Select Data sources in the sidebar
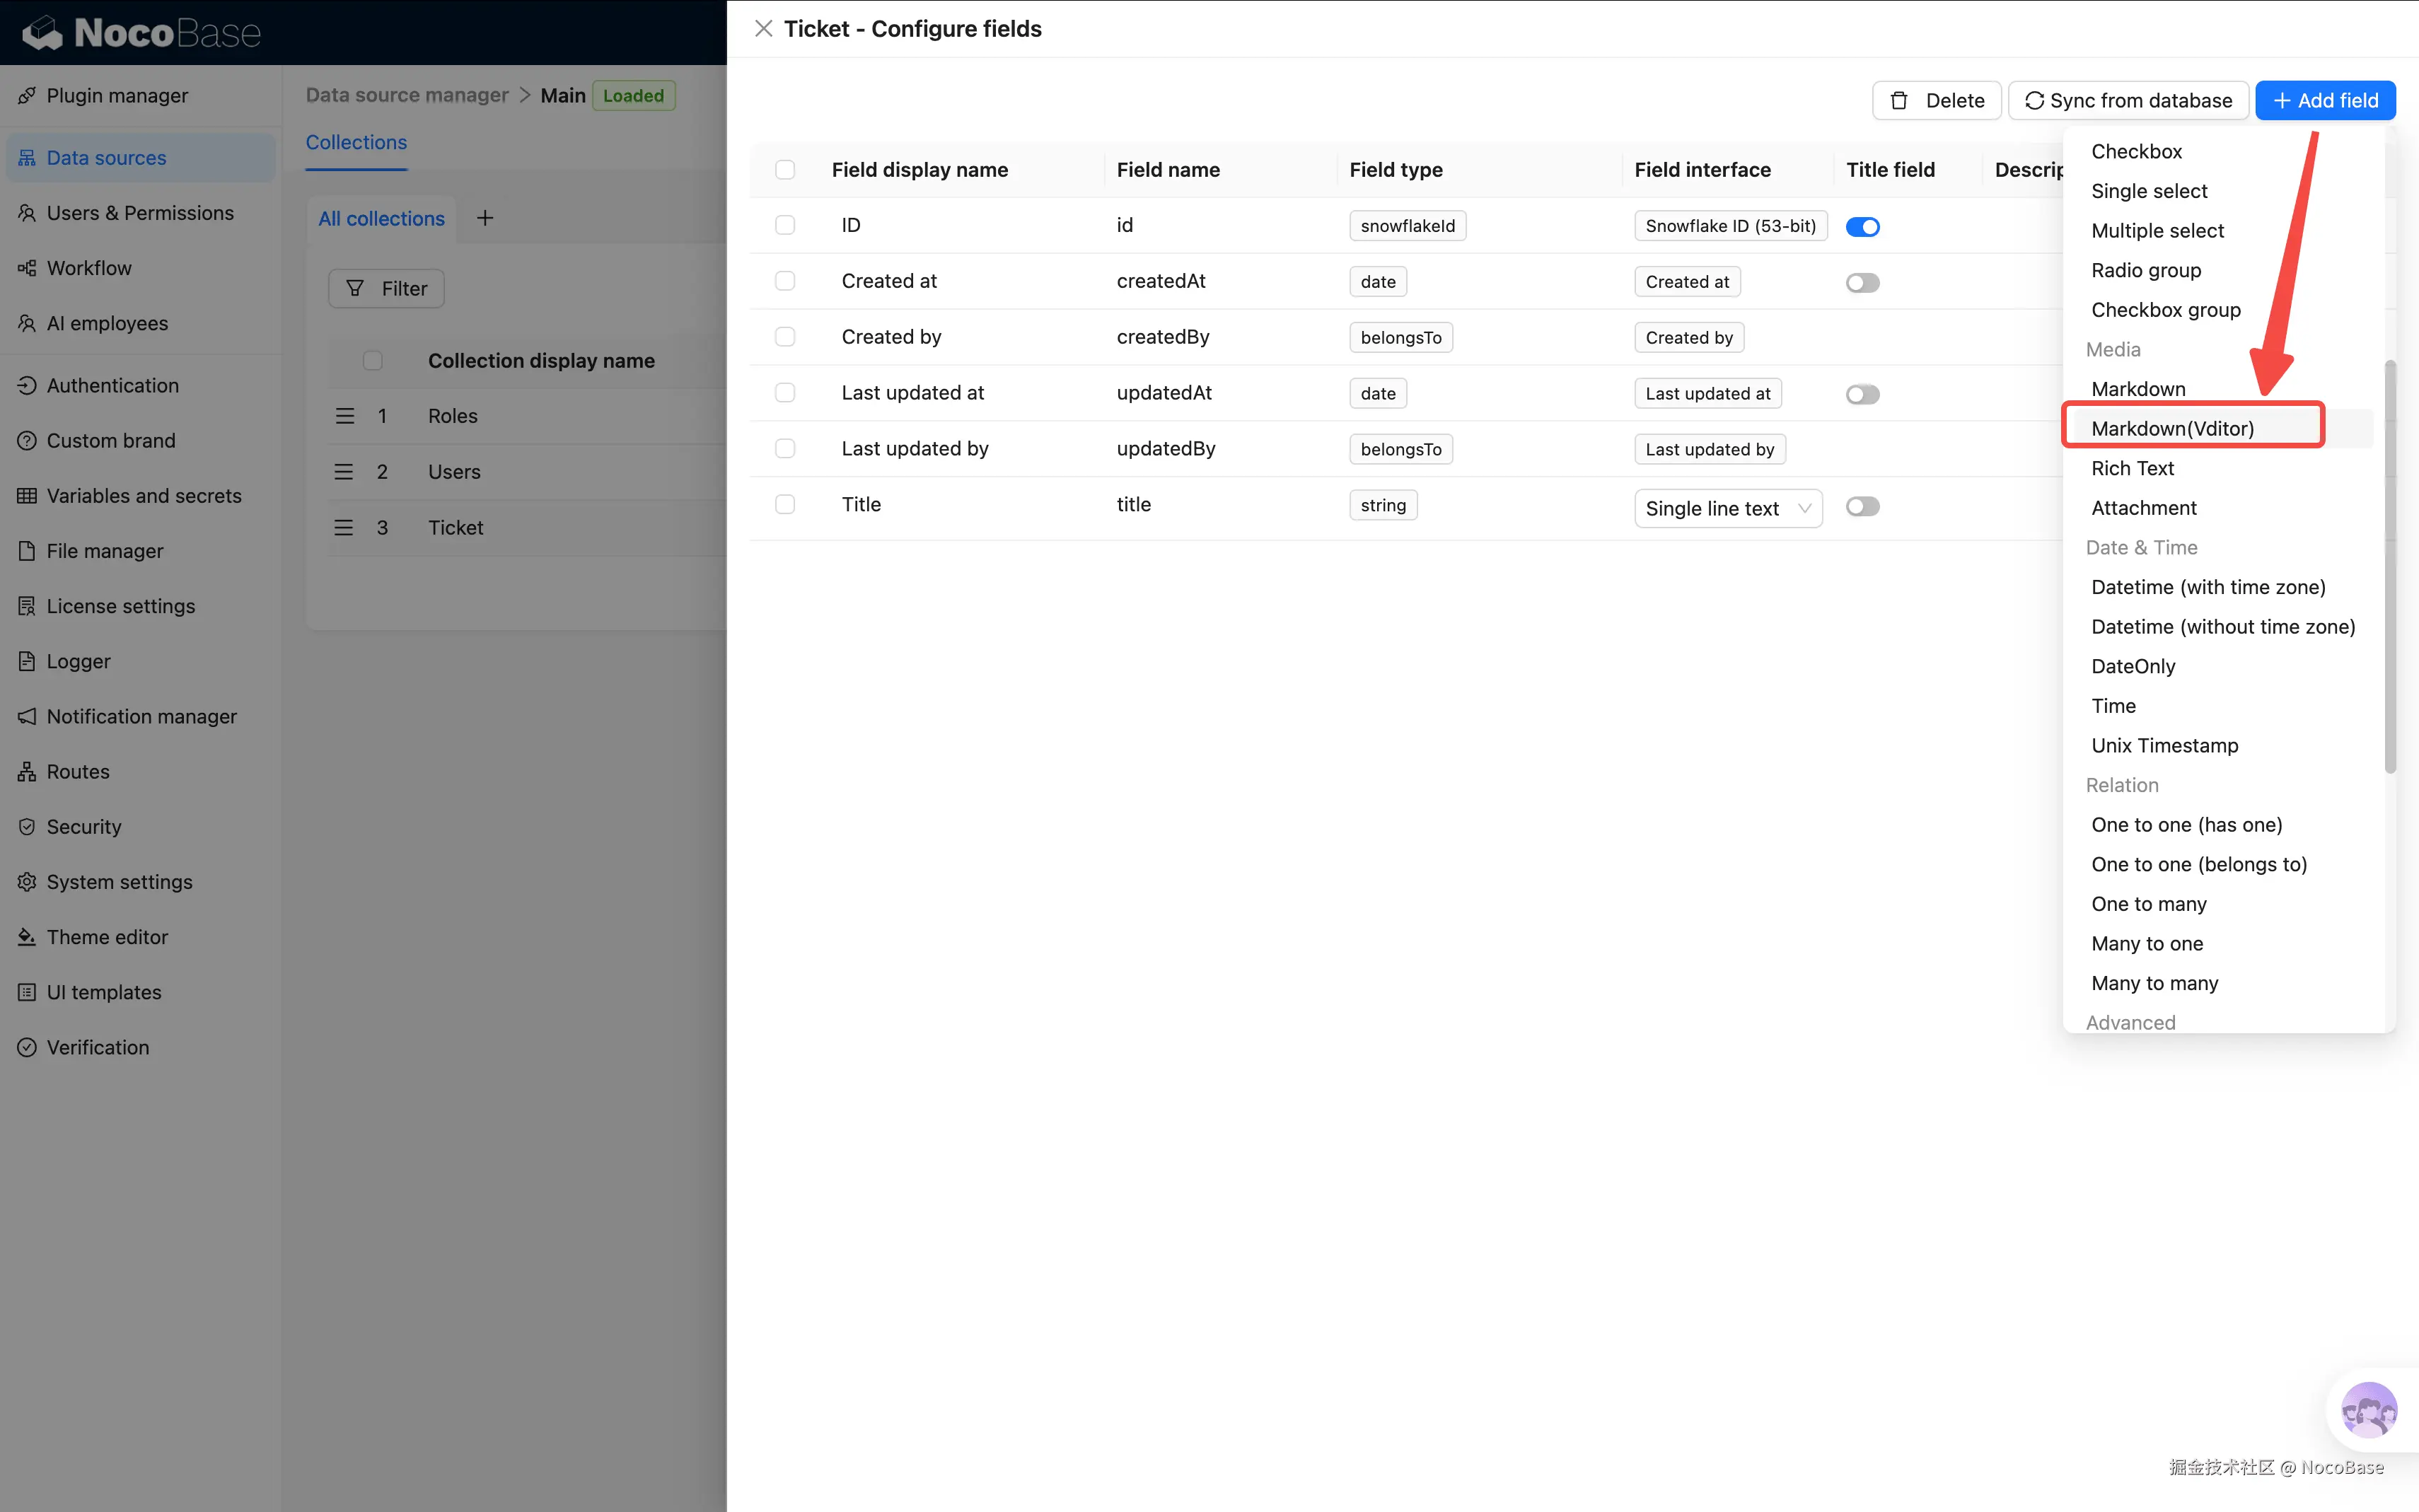Image resolution: width=2419 pixels, height=1512 pixels. [x=106, y=157]
